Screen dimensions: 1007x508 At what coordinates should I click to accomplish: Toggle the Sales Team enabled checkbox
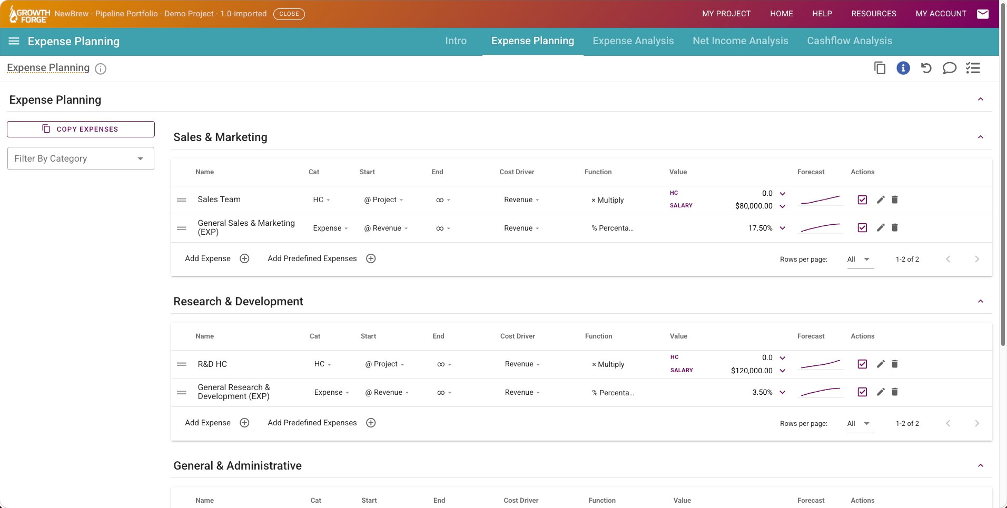862,200
